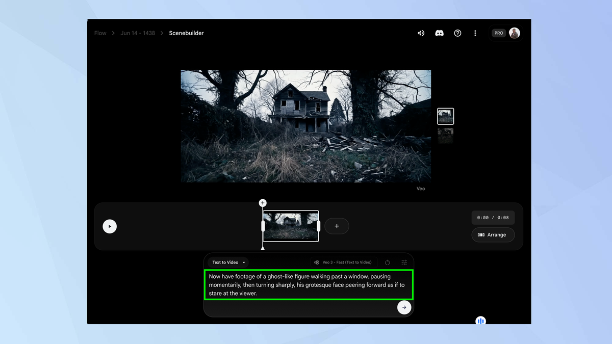Viewport: 612px width, 344px height.
Task: Submit the prompt with the arrow button
Action: pyautogui.click(x=404, y=307)
